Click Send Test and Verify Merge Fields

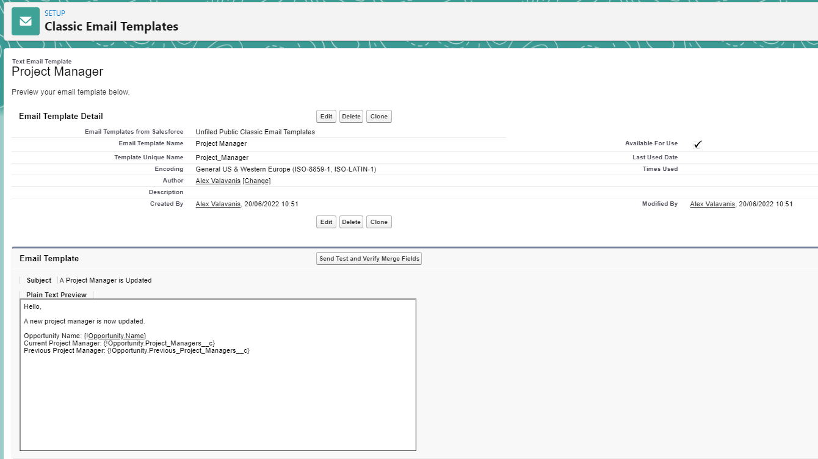point(369,259)
